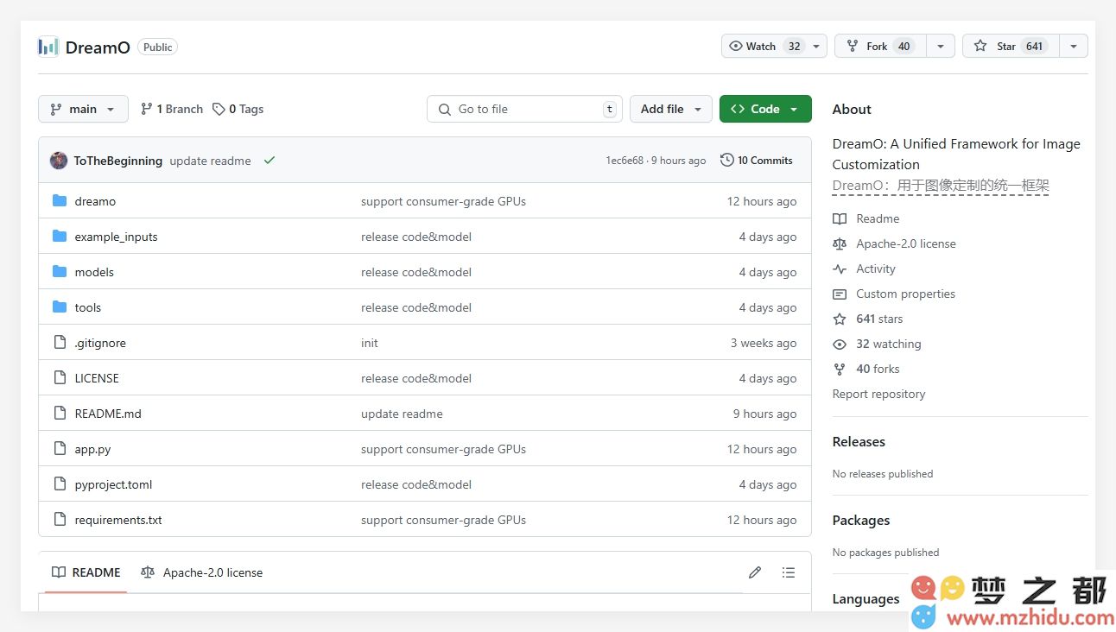Click the app.py file icon
1116x632 pixels.
click(x=60, y=449)
